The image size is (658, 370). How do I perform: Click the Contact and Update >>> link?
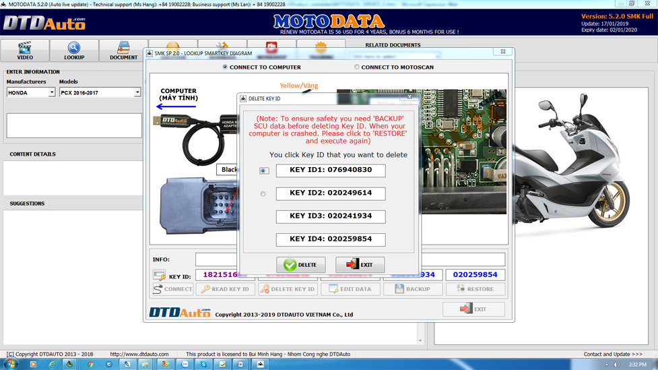[x=613, y=354]
